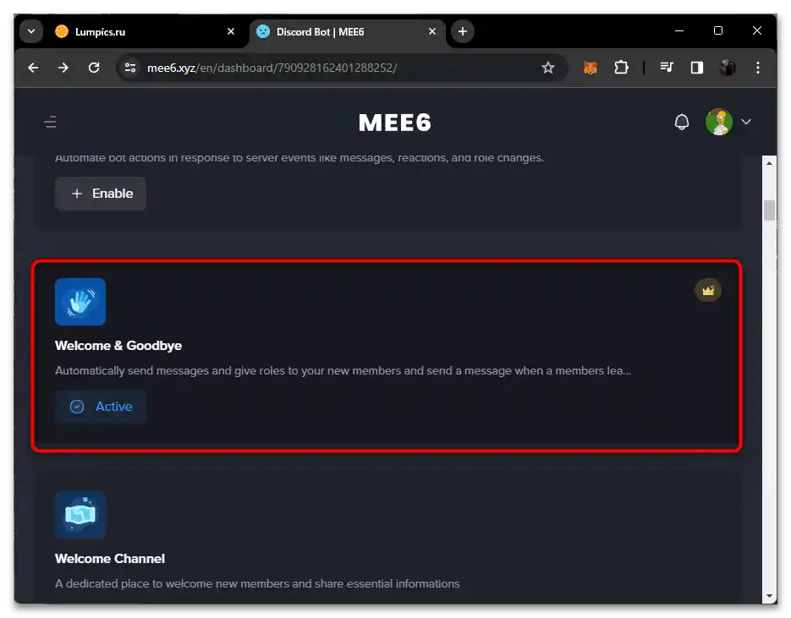Screen dimensions: 791x618
Task: Bookmark this page with the star icon
Action: [x=548, y=68]
